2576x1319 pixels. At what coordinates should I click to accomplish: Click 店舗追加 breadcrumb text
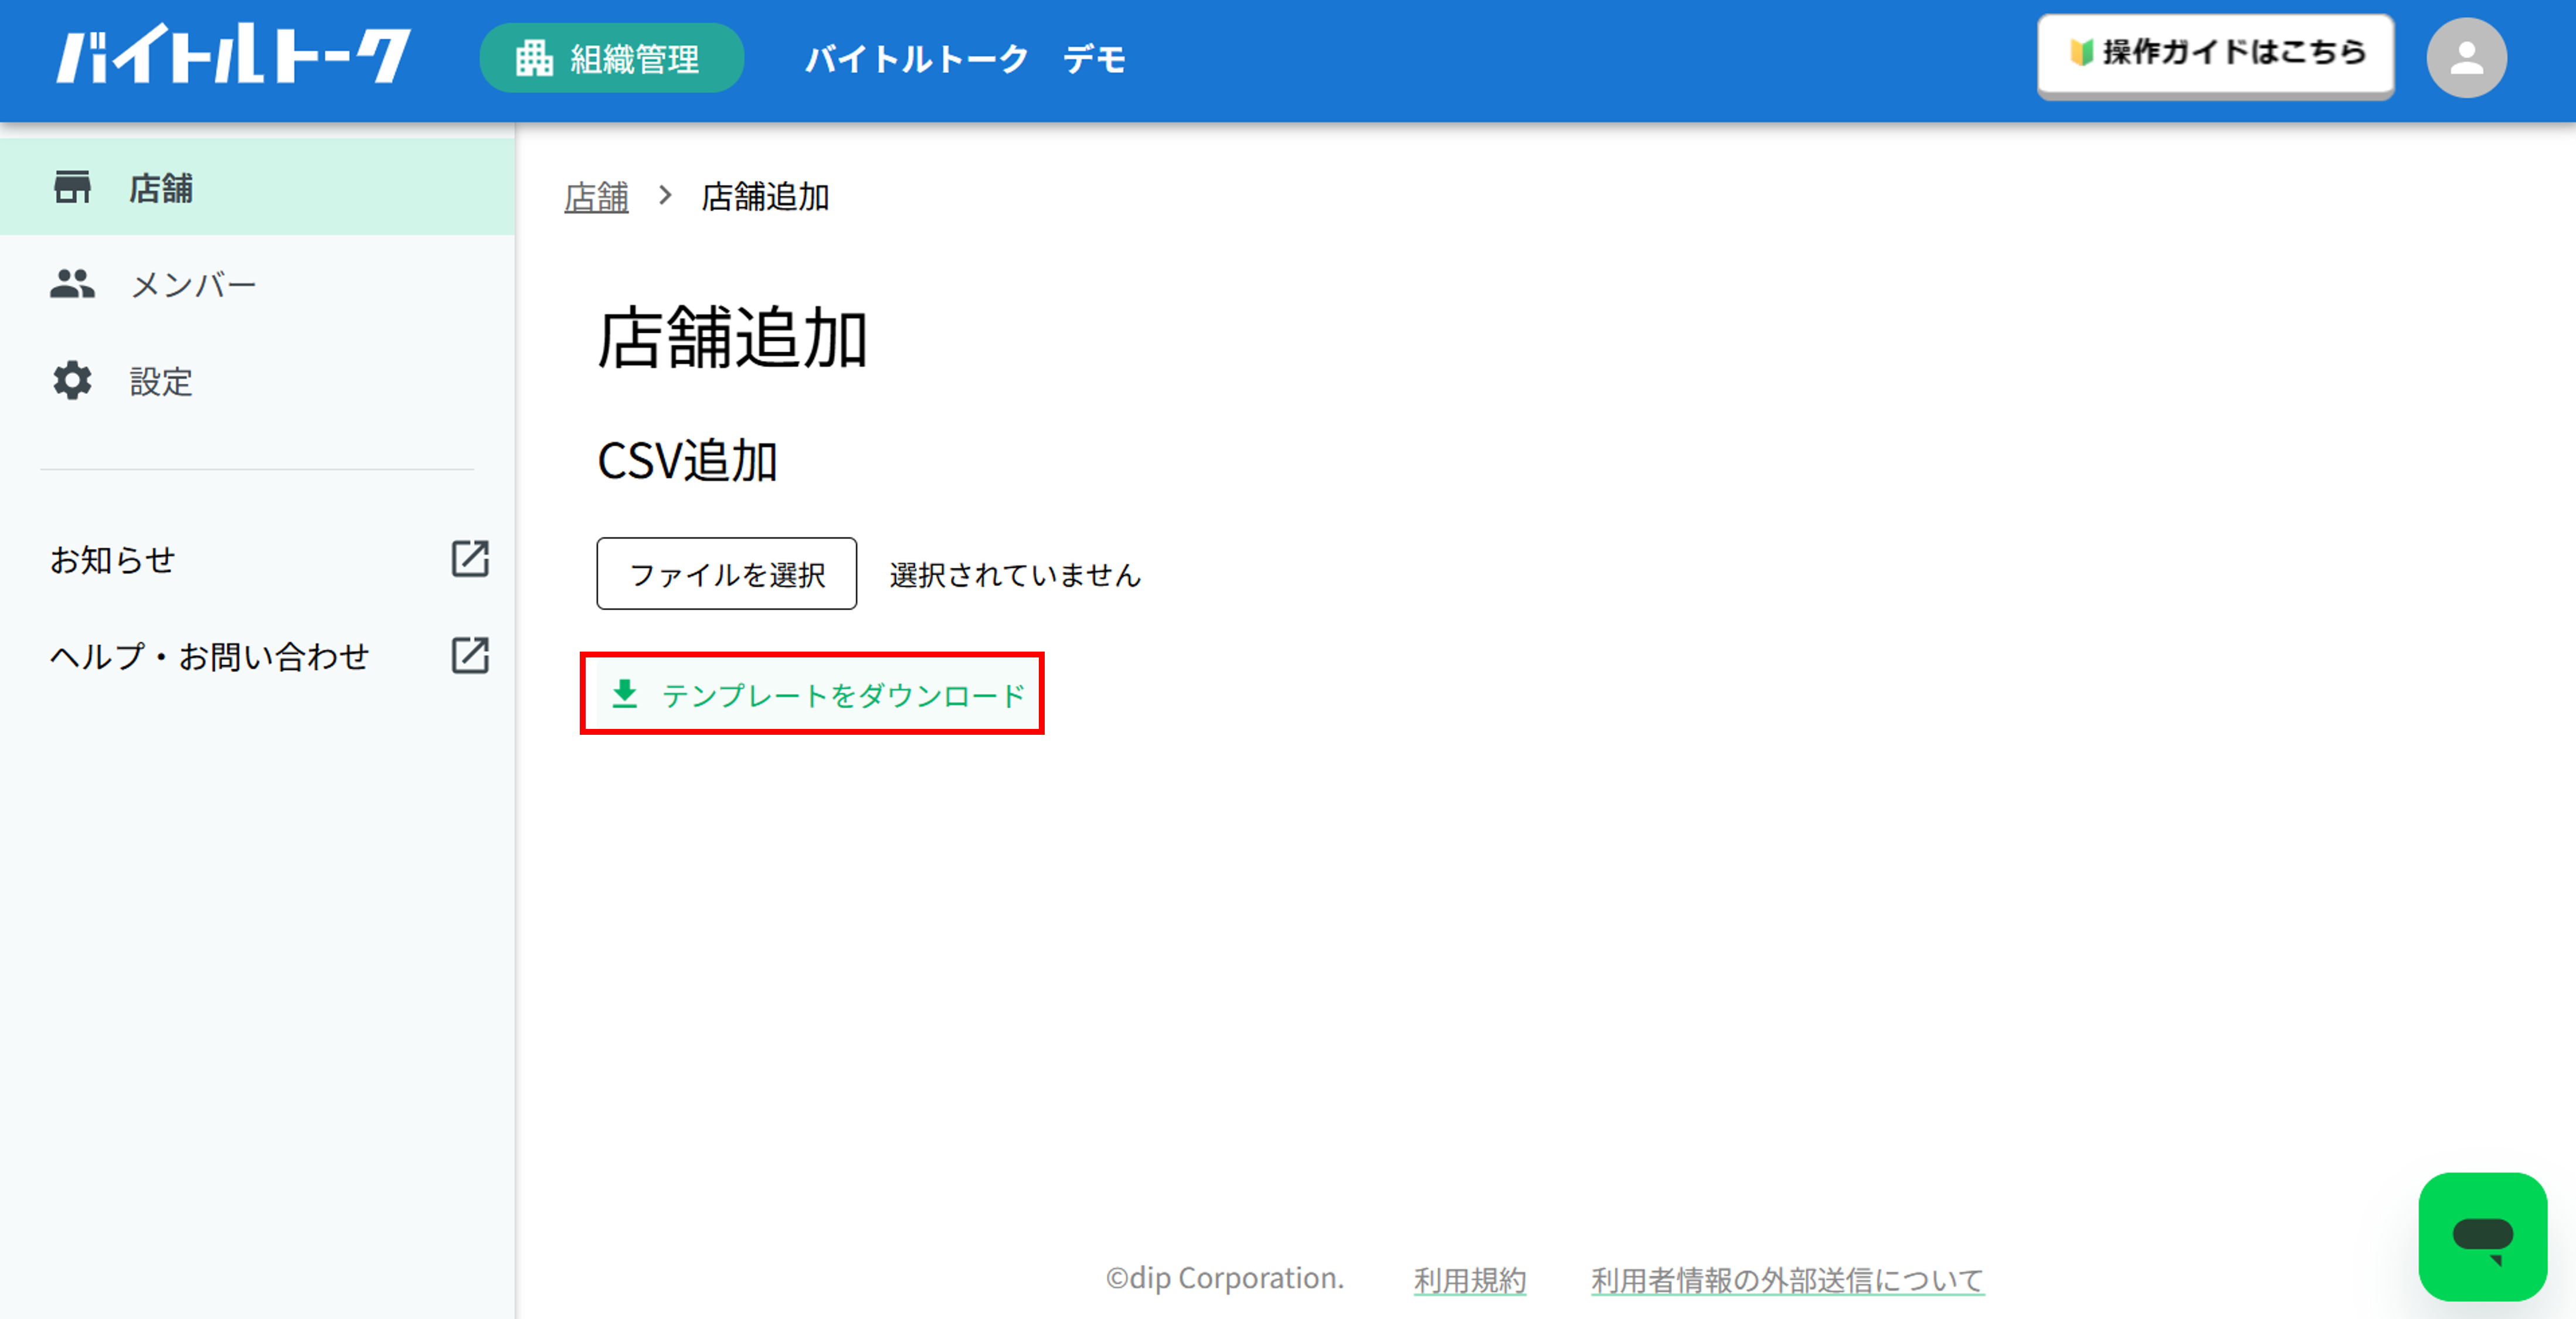(765, 197)
